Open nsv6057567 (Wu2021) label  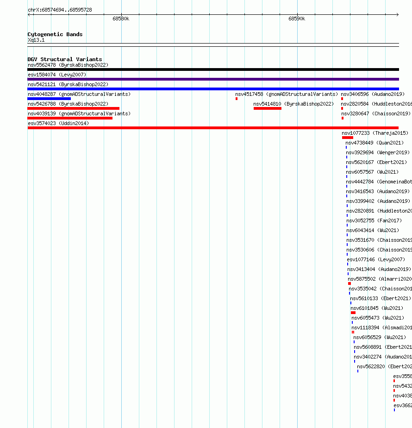point(373,172)
